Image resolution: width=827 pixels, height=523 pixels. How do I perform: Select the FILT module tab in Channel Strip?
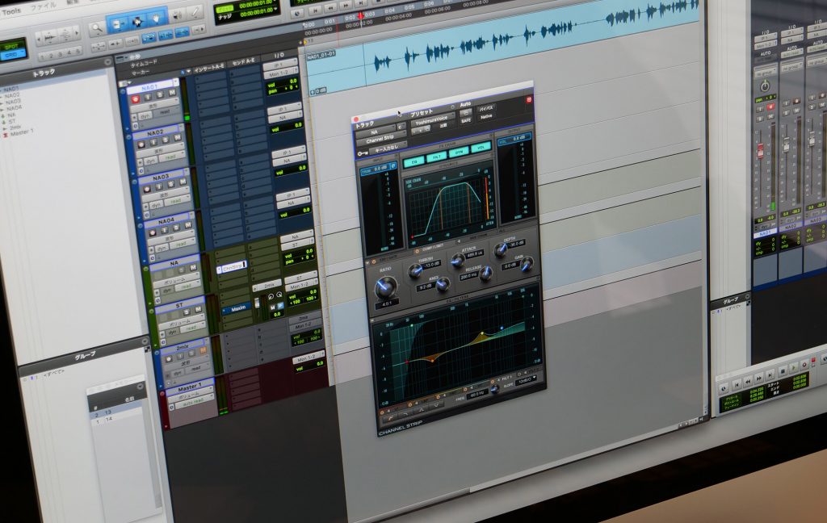click(437, 157)
